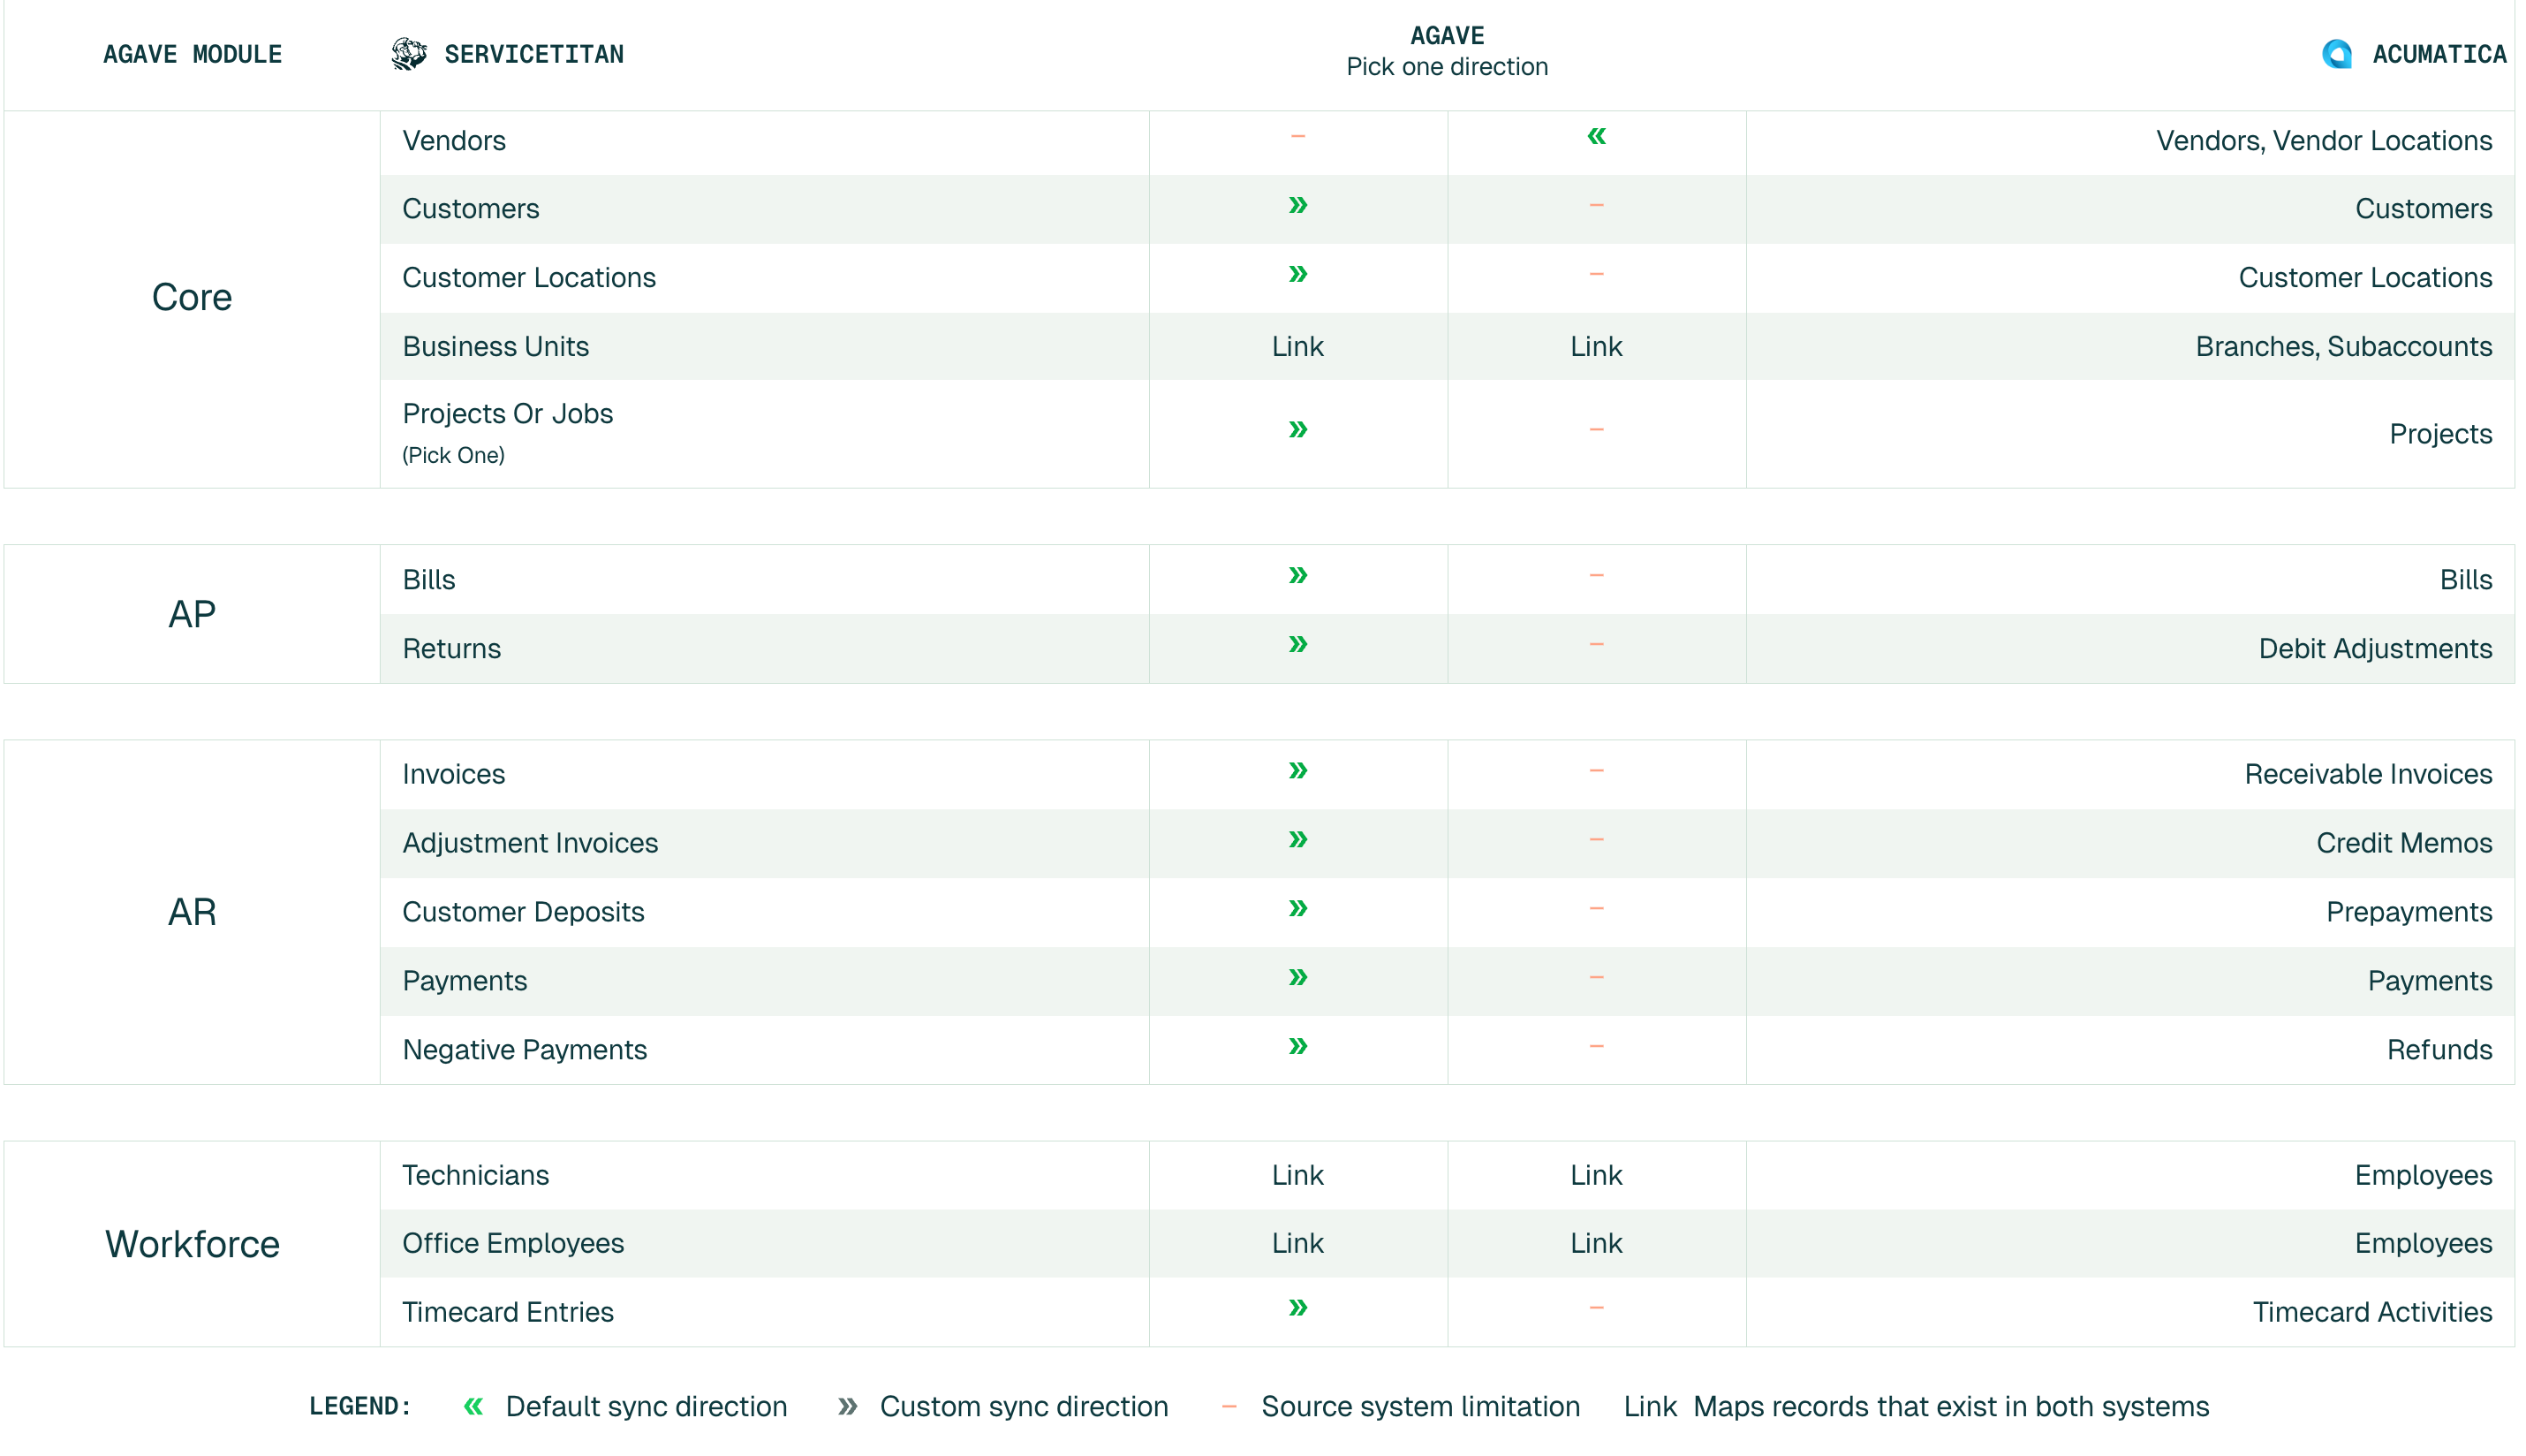Viewport: 2526px width, 1456px height.
Task: Click the orange dash in Invoices row
Action: coord(1596,770)
